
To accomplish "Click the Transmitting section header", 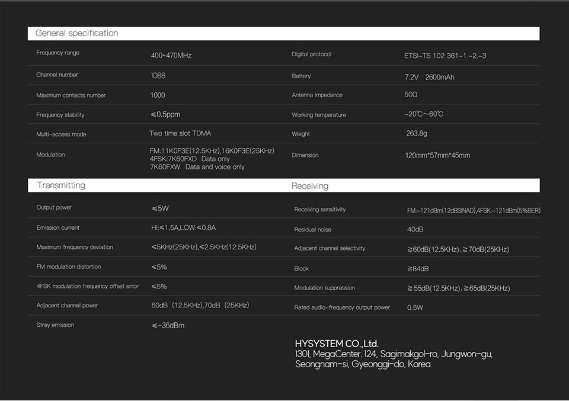I will 61,185.
